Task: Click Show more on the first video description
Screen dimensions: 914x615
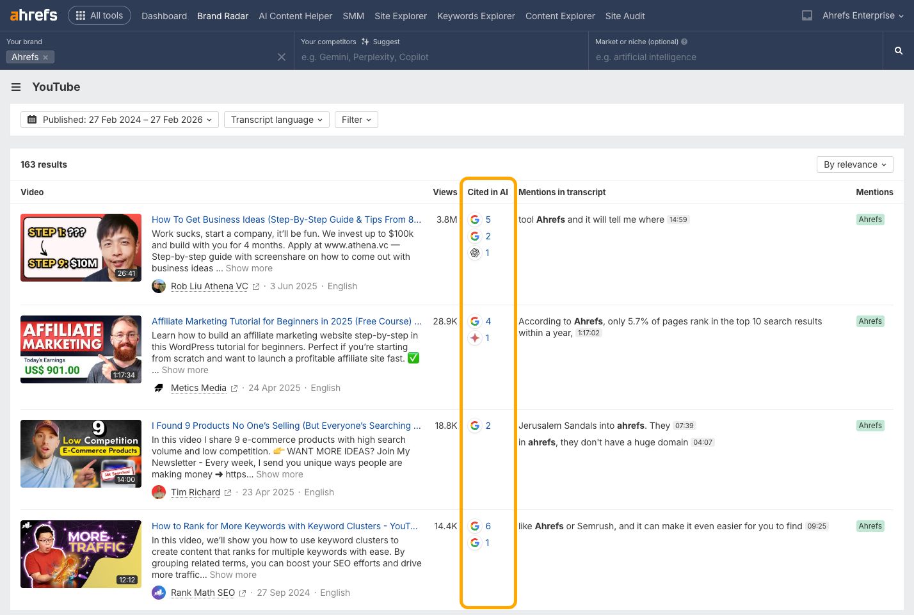Action: [x=249, y=268]
